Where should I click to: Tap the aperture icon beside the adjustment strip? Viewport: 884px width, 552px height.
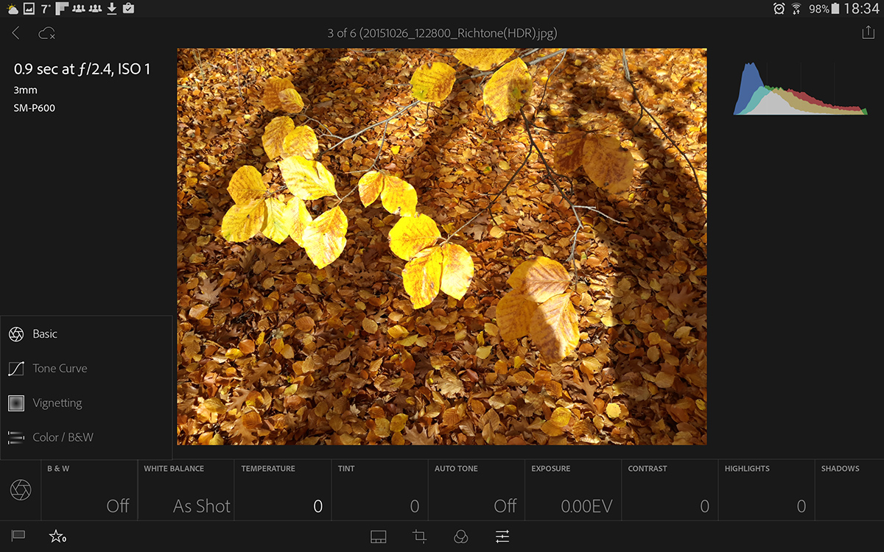pos(21,490)
